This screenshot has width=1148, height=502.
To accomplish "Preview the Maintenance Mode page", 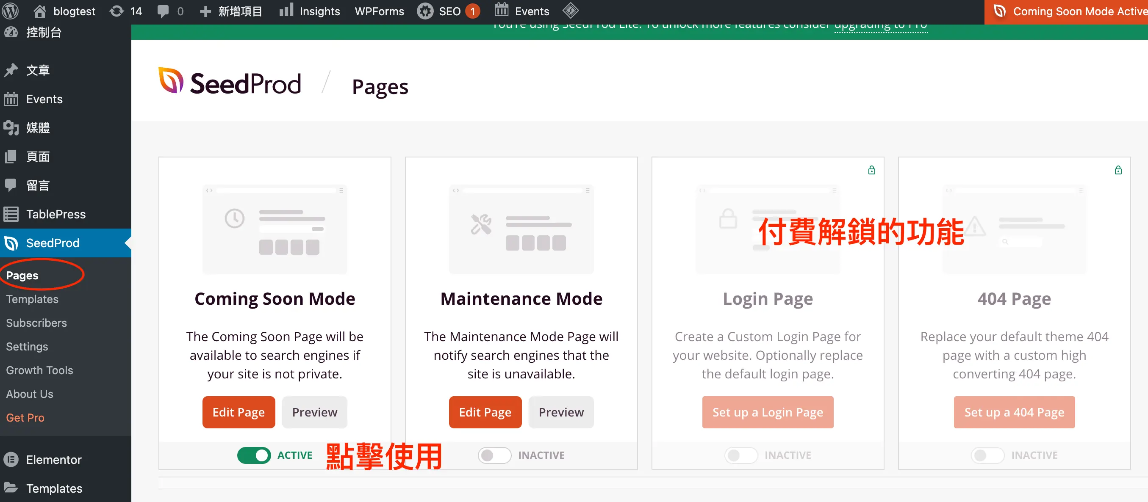I will pyautogui.click(x=561, y=412).
